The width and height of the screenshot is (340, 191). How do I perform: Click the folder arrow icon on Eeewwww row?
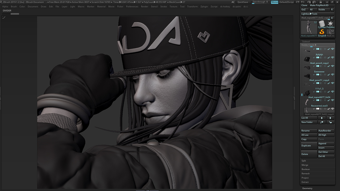coord(314,66)
